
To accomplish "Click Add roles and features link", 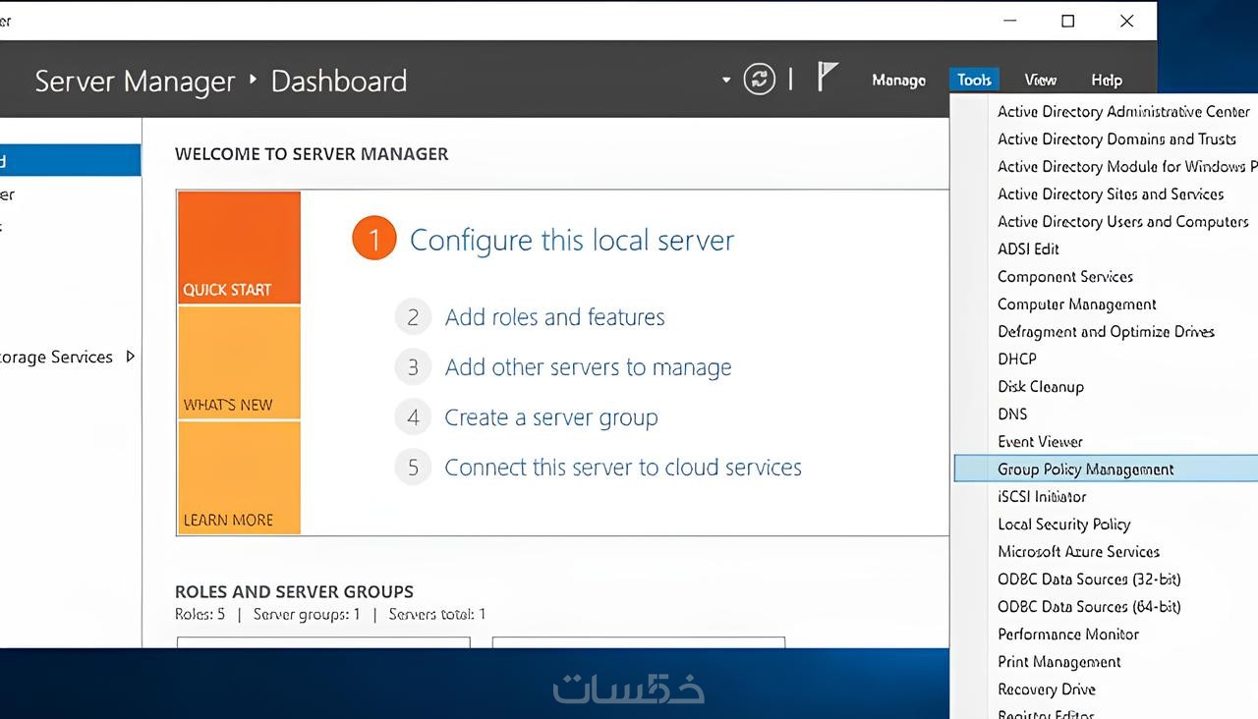I will click(x=554, y=317).
